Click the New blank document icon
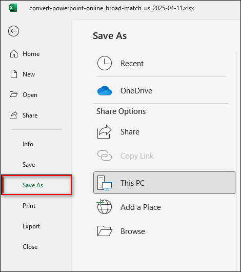241x272 pixels. [14, 74]
